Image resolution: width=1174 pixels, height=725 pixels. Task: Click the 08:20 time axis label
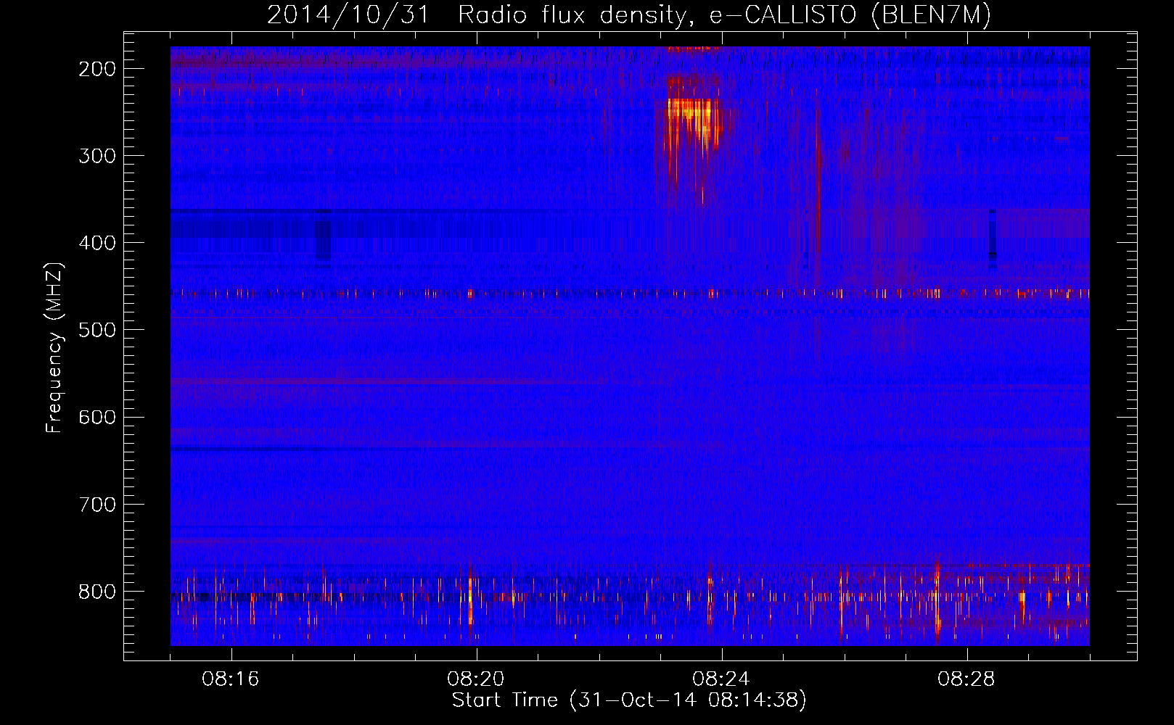click(476, 679)
